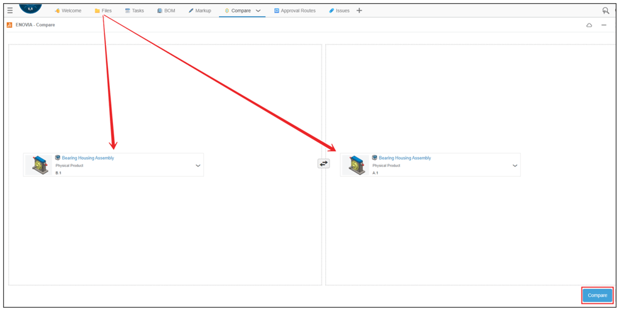Image resolution: width=619 pixels, height=309 pixels.
Task: Minimize the Compare widget
Action: [604, 25]
